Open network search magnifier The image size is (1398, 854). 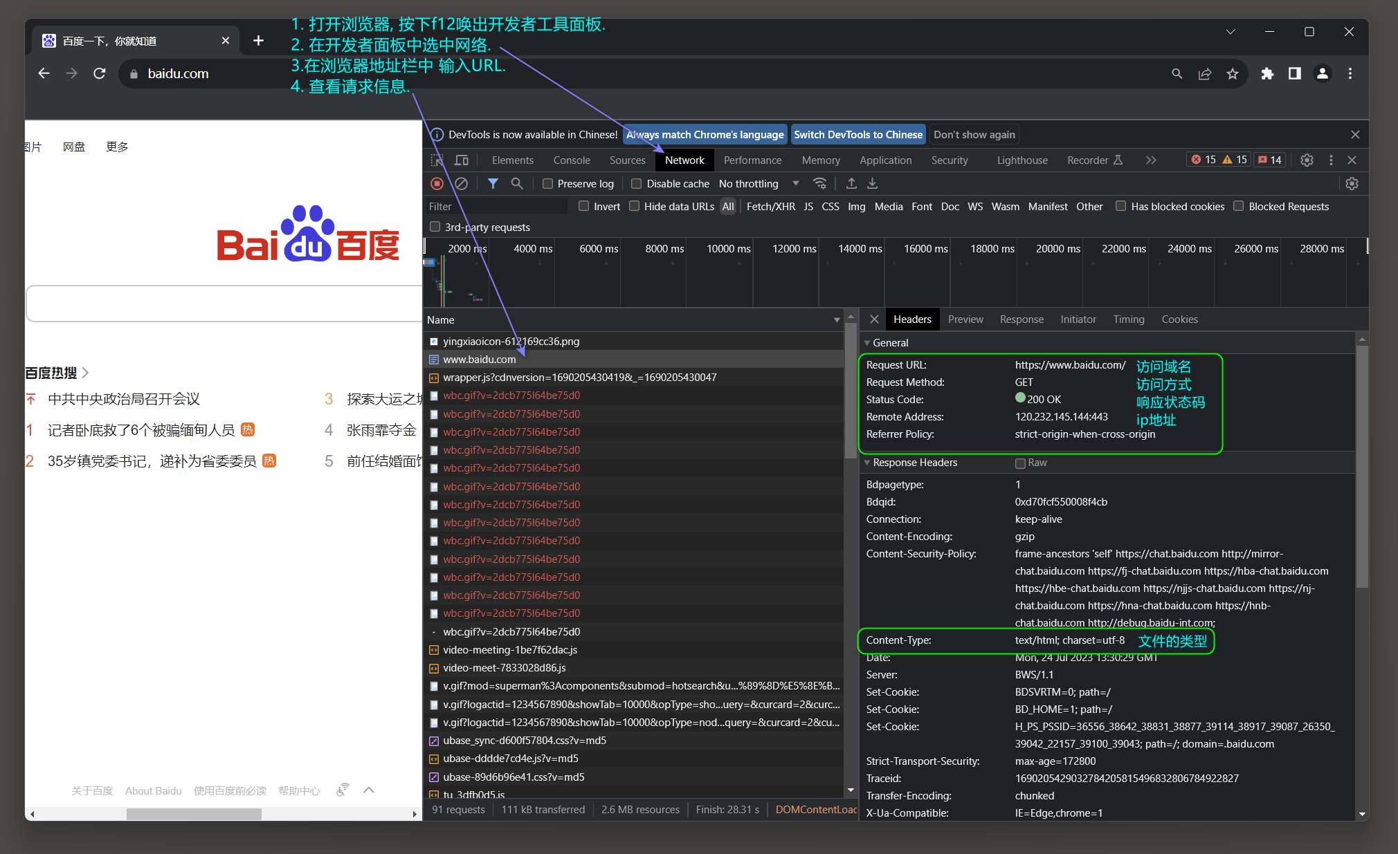pyautogui.click(x=517, y=183)
